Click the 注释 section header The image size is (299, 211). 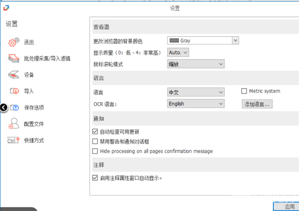click(196, 165)
